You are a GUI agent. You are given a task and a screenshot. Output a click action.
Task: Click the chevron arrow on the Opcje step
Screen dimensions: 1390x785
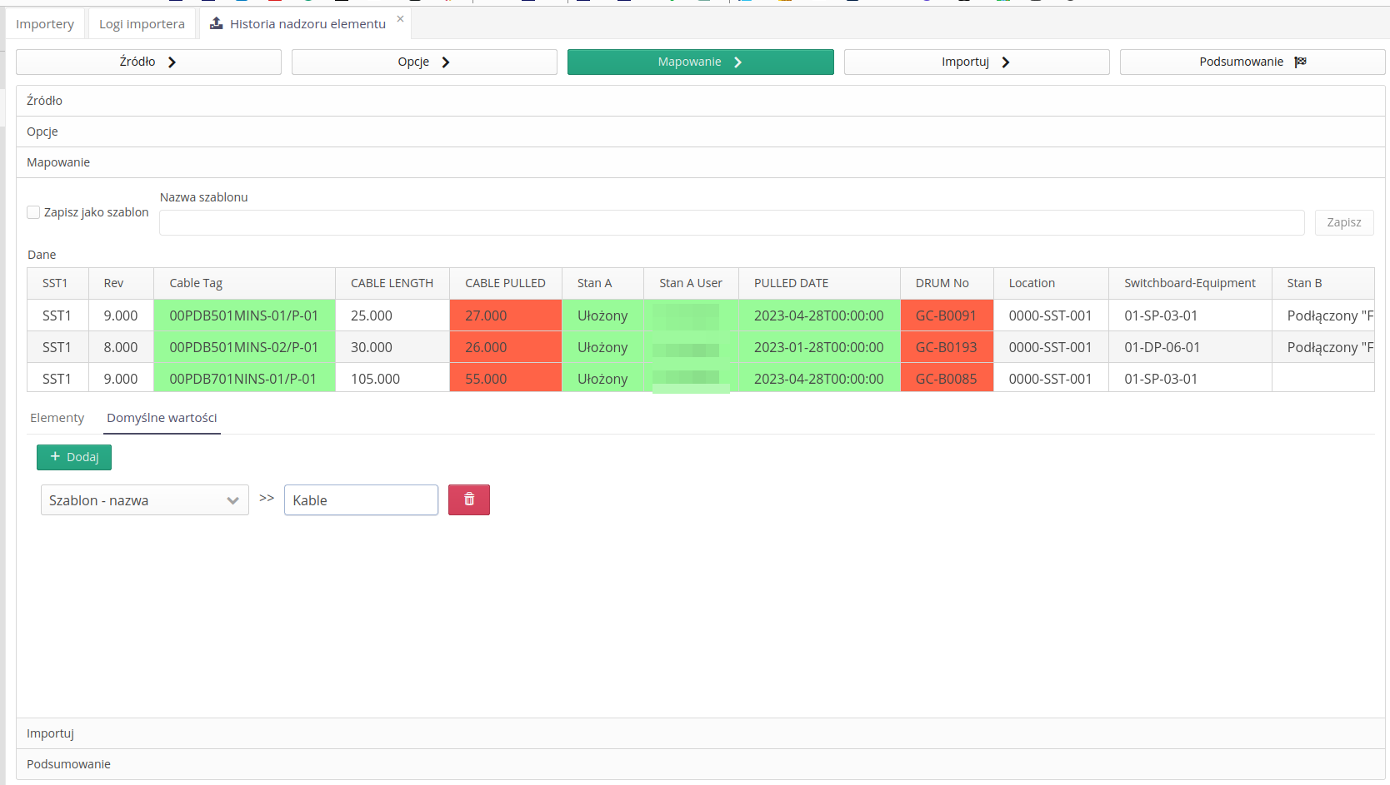pos(447,61)
